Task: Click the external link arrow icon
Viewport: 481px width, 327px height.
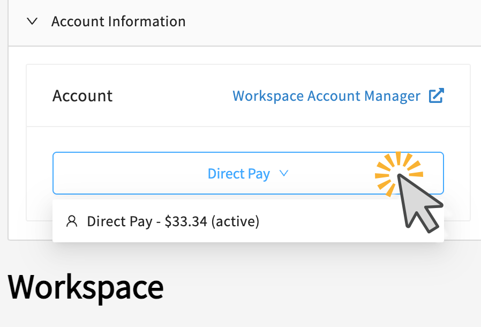Action: [x=436, y=96]
